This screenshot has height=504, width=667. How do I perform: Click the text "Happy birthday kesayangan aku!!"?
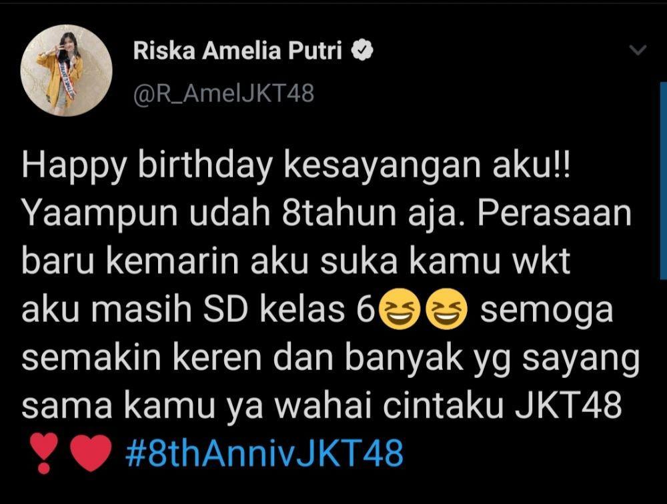coord(298,166)
